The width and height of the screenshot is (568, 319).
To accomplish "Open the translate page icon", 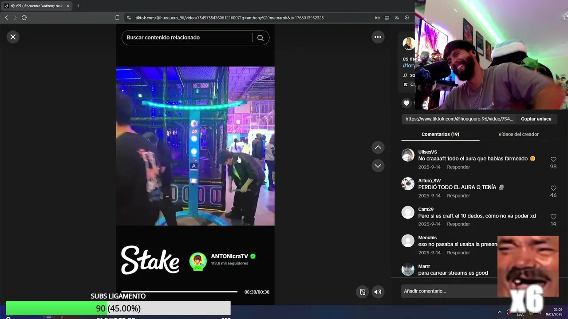I will tap(397, 18).
